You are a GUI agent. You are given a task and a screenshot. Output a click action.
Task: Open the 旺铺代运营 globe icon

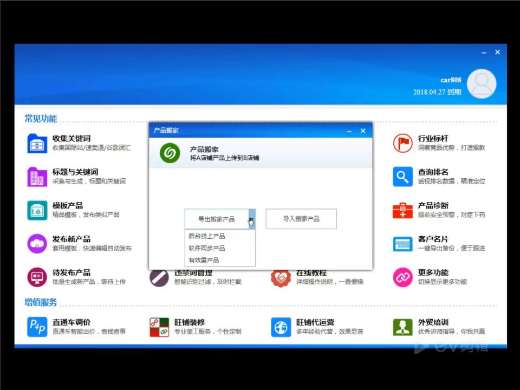pos(281,327)
